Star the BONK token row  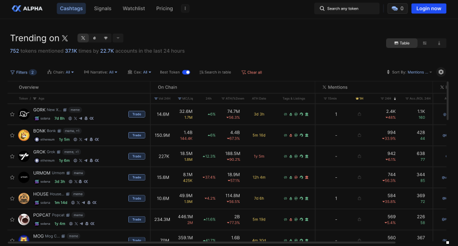(12, 135)
